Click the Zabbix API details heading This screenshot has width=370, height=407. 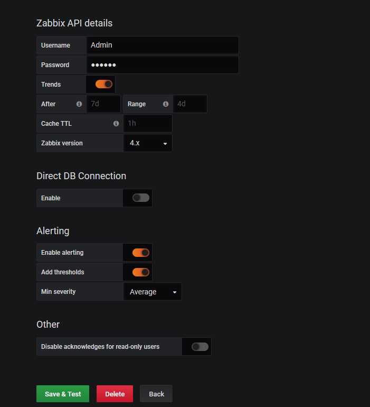pyautogui.click(x=74, y=23)
